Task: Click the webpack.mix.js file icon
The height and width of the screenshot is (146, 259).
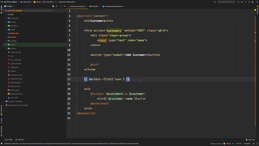Action: click(x=9, y=94)
